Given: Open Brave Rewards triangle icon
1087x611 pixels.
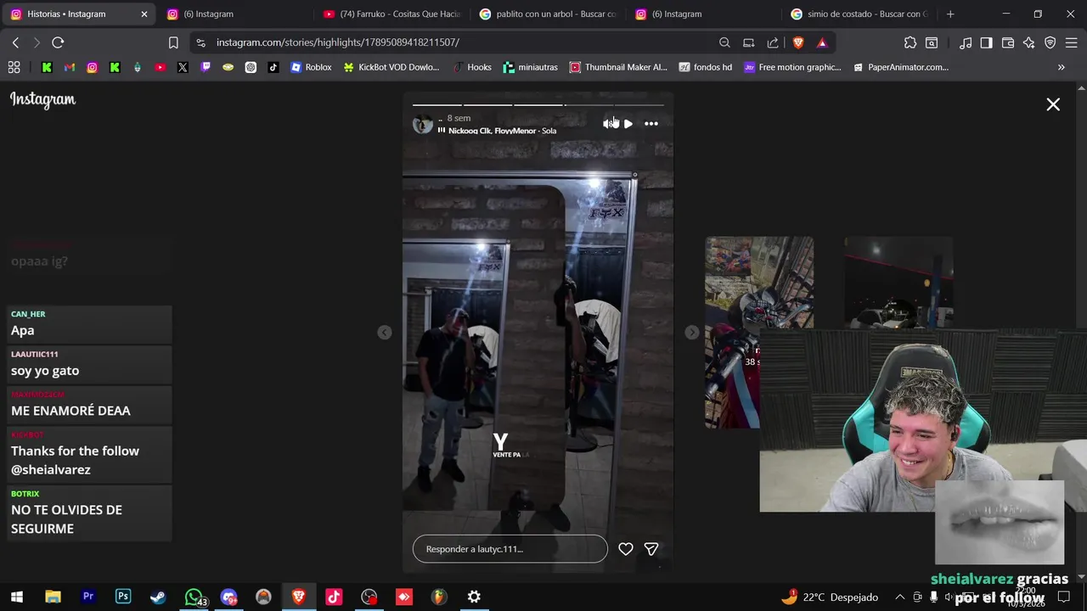Looking at the screenshot, I should [x=822, y=42].
